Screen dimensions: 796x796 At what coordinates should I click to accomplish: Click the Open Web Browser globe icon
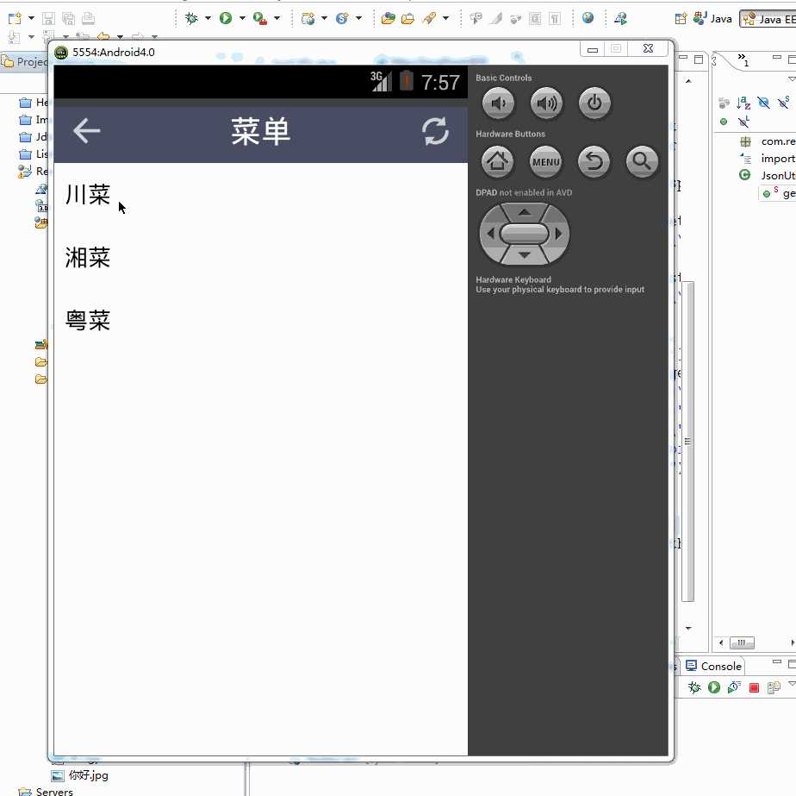[588, 18]
